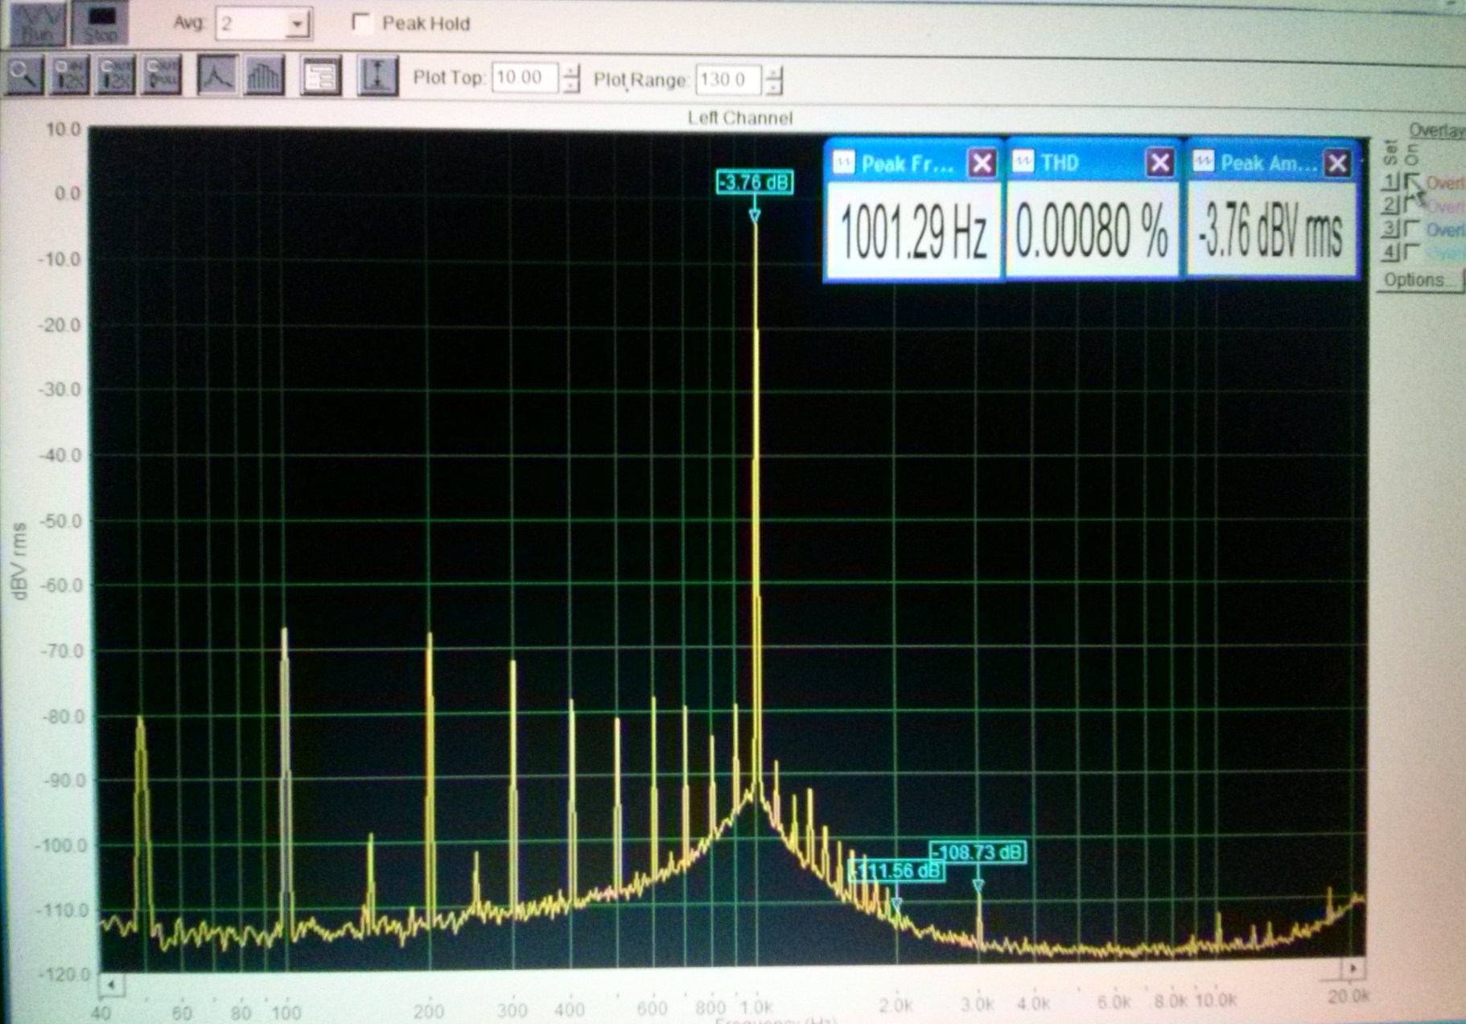Click the horizontal scrollbar left arrow
1466x1024 pixels.
111,985
